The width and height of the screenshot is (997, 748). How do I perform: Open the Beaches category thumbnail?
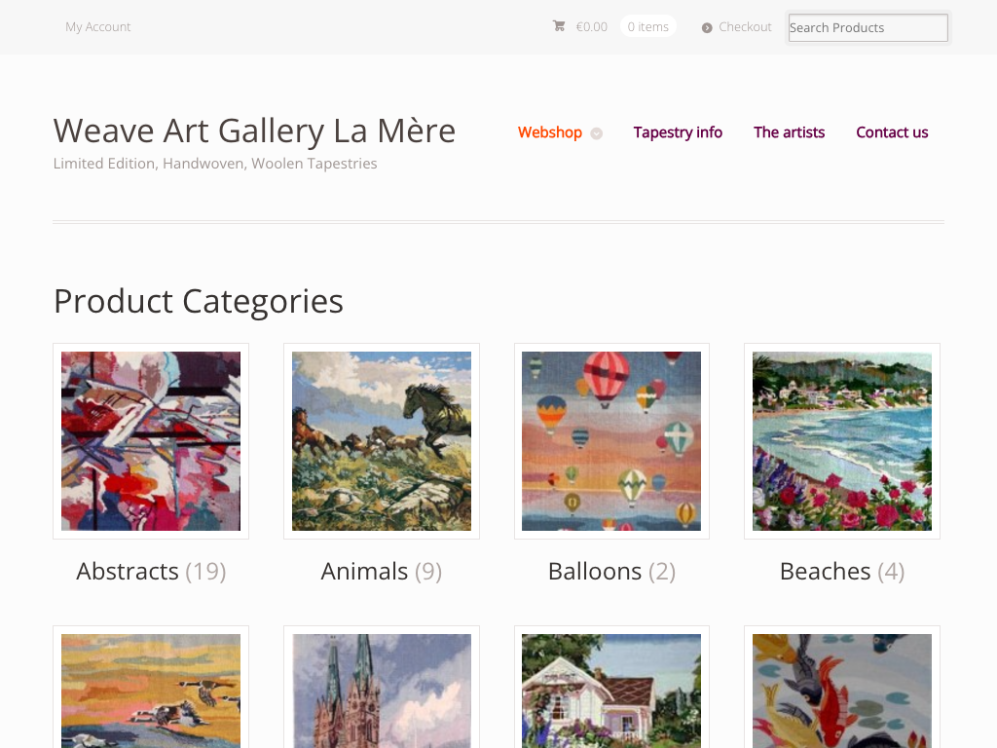coord(842,441)
